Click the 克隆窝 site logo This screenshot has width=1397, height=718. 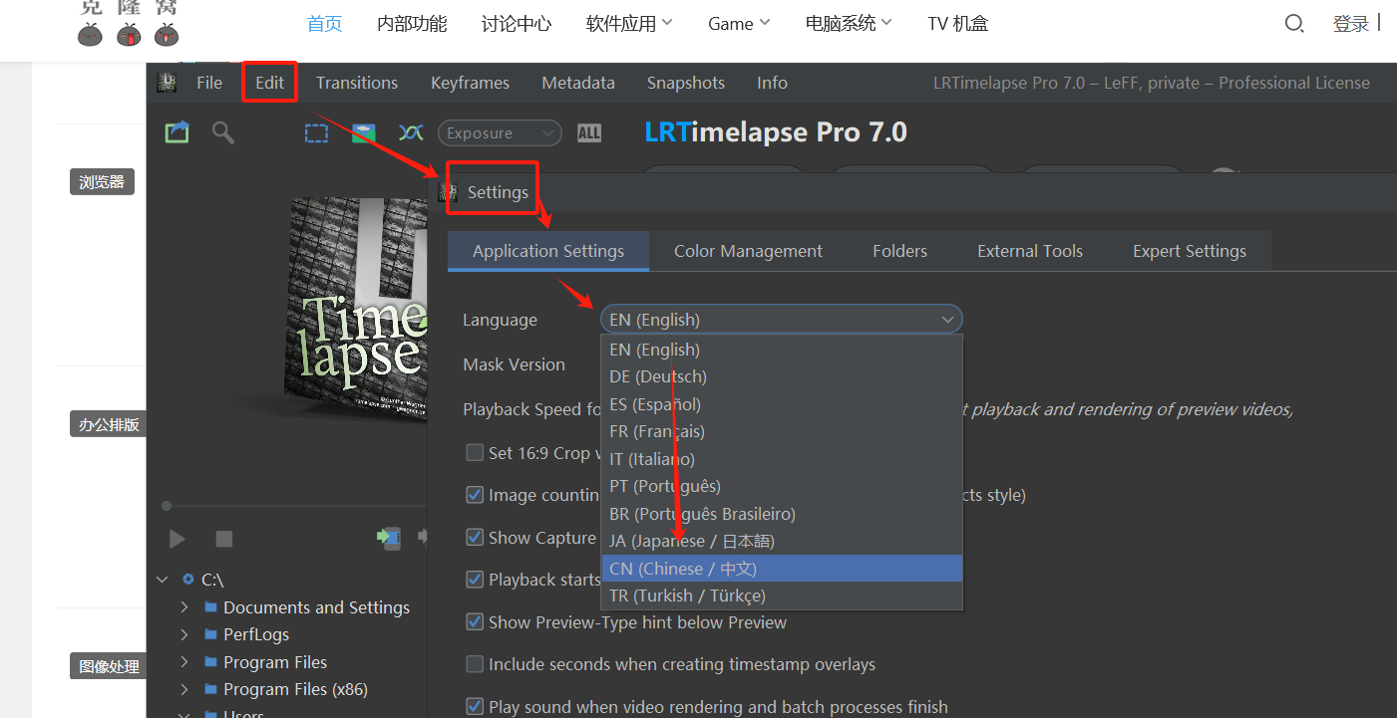tap(129, 23)
